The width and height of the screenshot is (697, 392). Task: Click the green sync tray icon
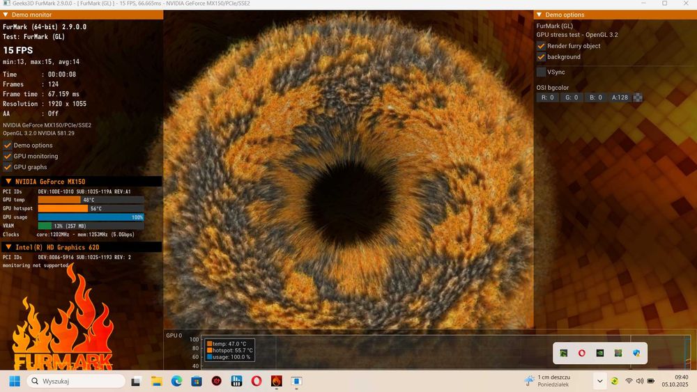pyautogui.click(x=615, y=381)
